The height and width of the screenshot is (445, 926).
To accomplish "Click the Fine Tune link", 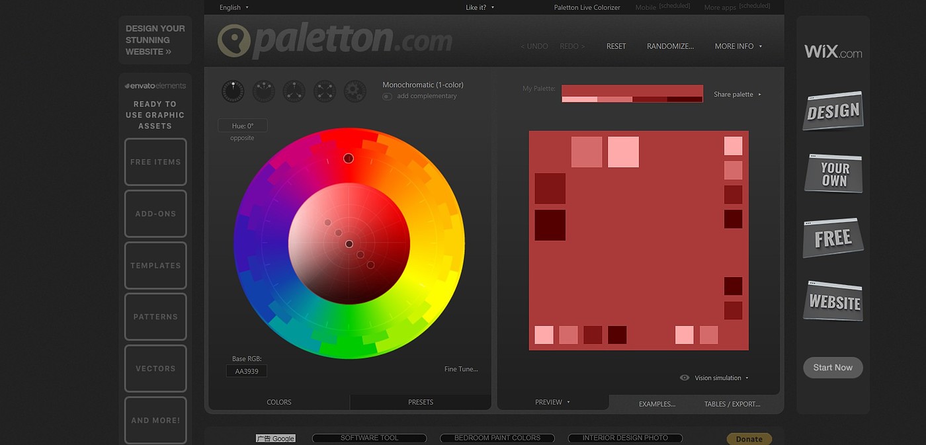I will click(461, 369).
